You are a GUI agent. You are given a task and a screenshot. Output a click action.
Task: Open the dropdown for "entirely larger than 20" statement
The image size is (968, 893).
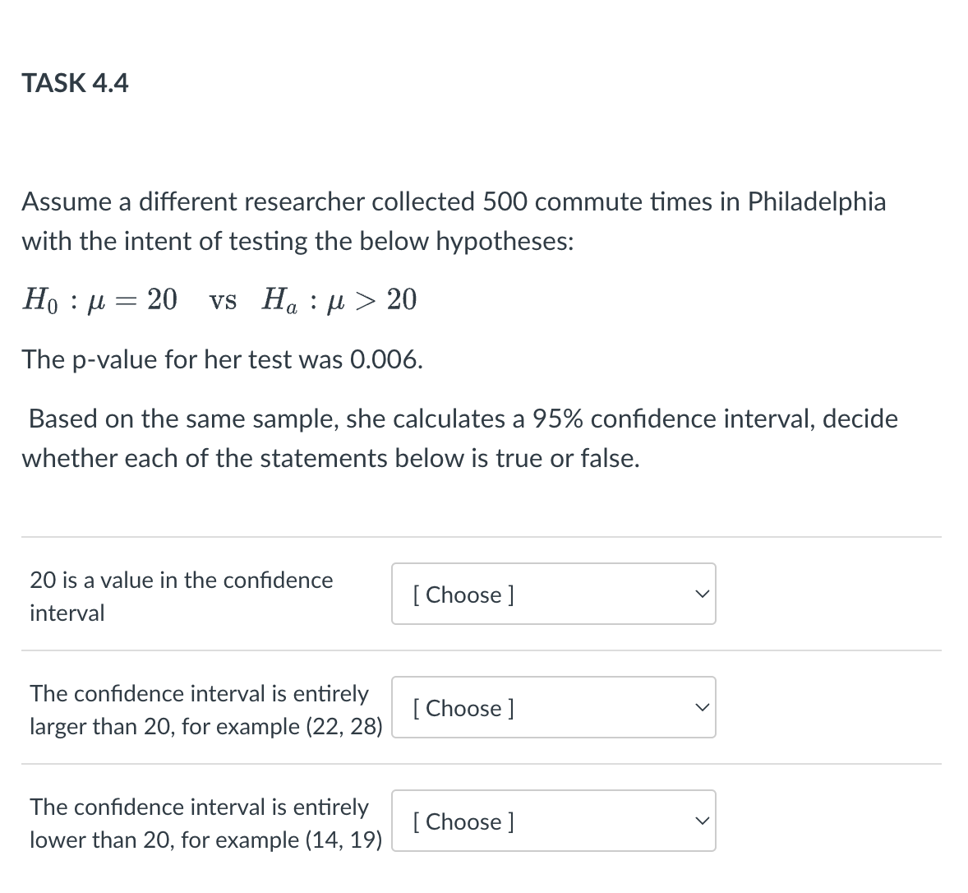point(553,707)
